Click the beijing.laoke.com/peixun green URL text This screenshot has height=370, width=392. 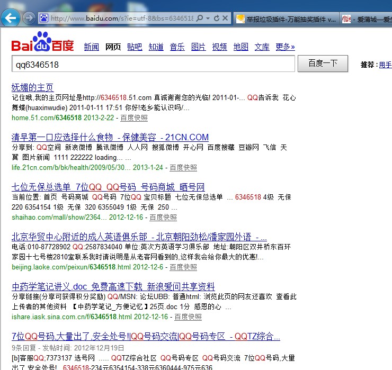pyautogui.click(x=72, y=267)
